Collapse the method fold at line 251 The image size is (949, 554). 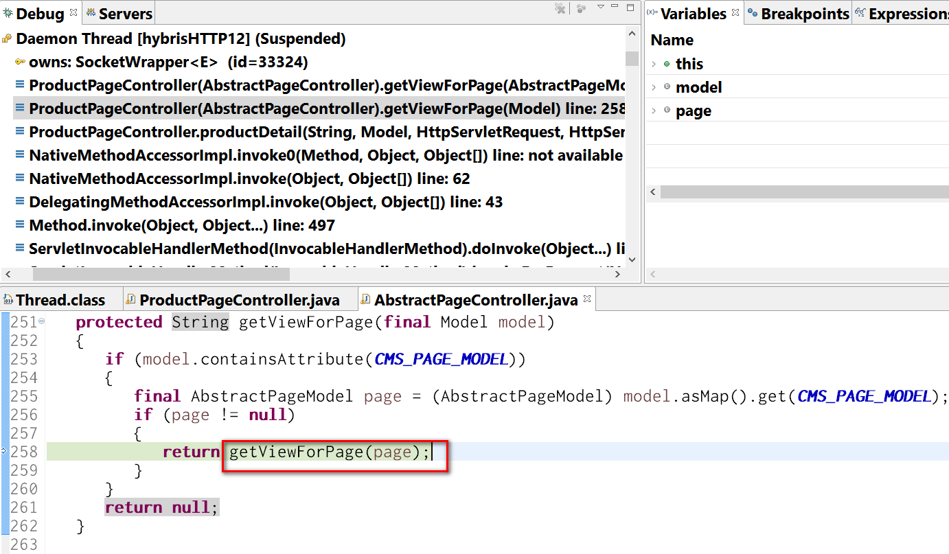pyautogui.click(x=42, y=321)
